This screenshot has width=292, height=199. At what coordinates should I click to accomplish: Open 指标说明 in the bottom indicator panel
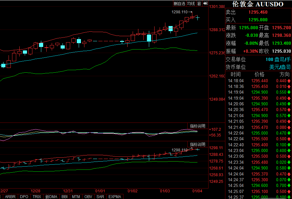(197, 144)
